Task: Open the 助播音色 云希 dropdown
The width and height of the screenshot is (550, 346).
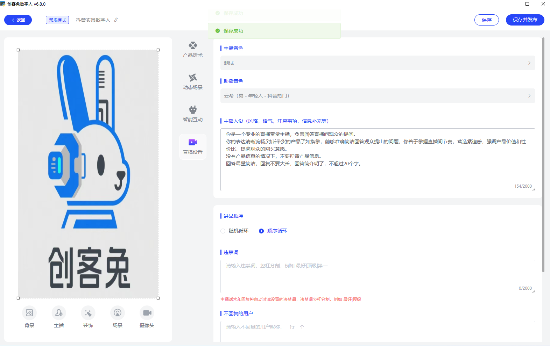Action: click(378, 96)
